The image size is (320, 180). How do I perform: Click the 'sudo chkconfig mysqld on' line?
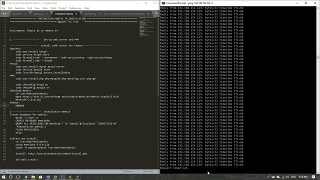[x=32, y=87]
